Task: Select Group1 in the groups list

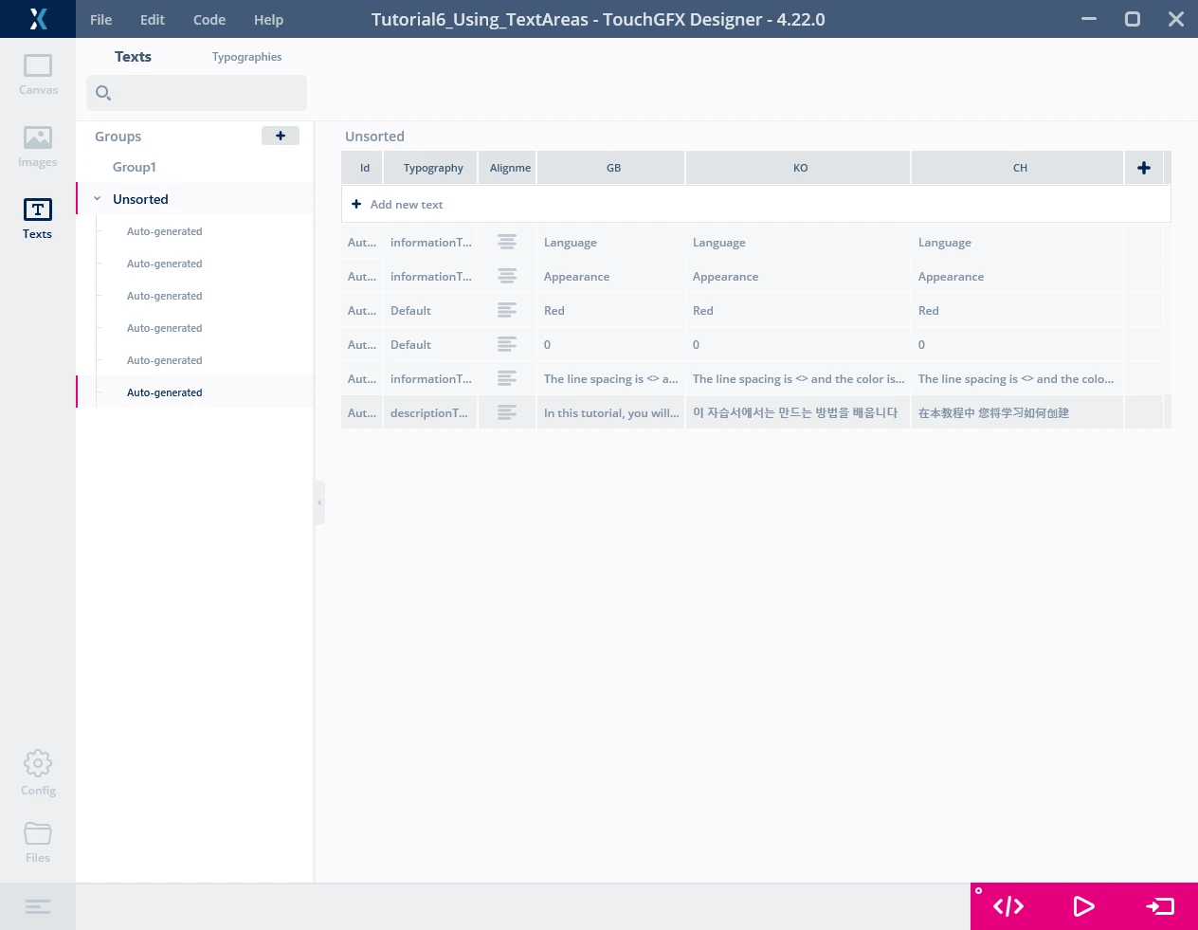Action: (x=135, y=167)
